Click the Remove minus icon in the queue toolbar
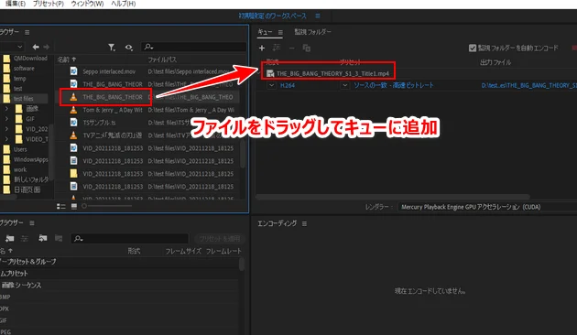The width and height of the screenshot is (577, 335). click(291, 49)
